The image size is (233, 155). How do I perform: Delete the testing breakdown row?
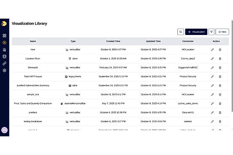(220, 121)
